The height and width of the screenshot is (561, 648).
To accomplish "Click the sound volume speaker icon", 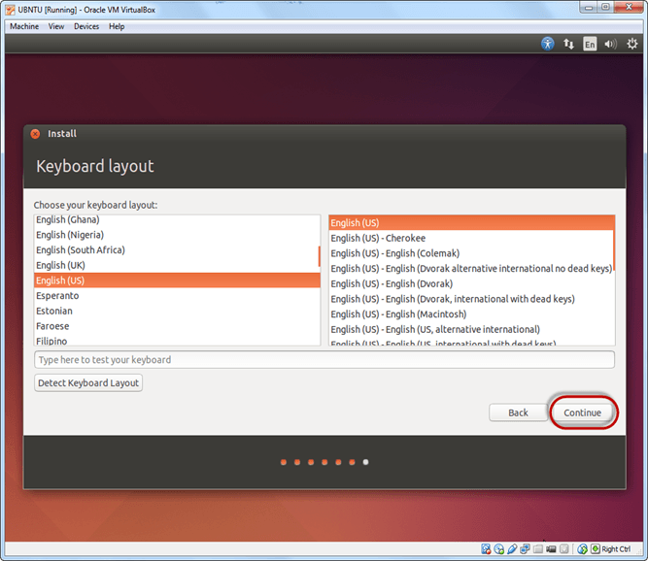I will (611, 44).
